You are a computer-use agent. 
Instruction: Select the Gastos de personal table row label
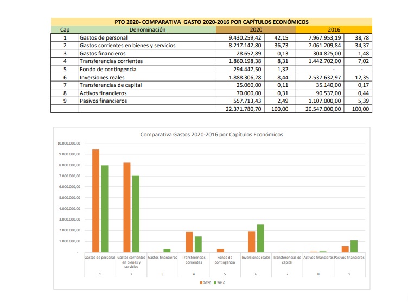tap(104, 38)
